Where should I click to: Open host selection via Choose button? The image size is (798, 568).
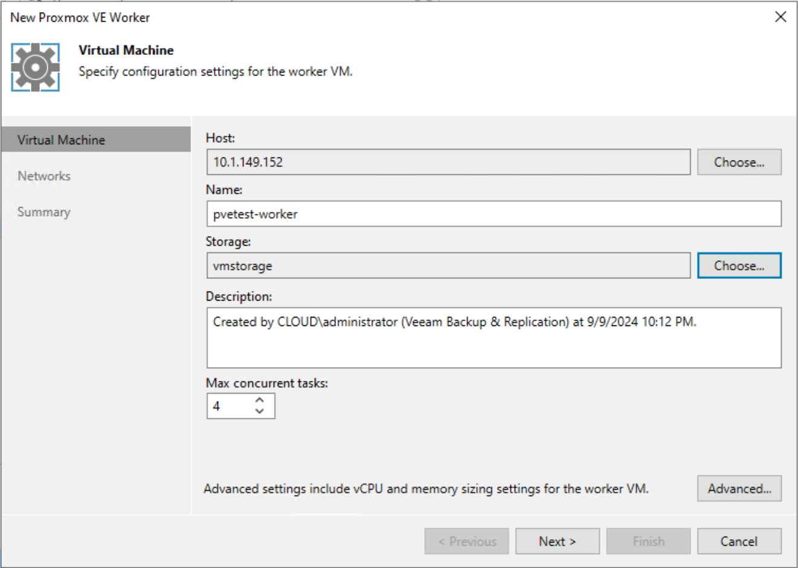click(x=739, y=162)
